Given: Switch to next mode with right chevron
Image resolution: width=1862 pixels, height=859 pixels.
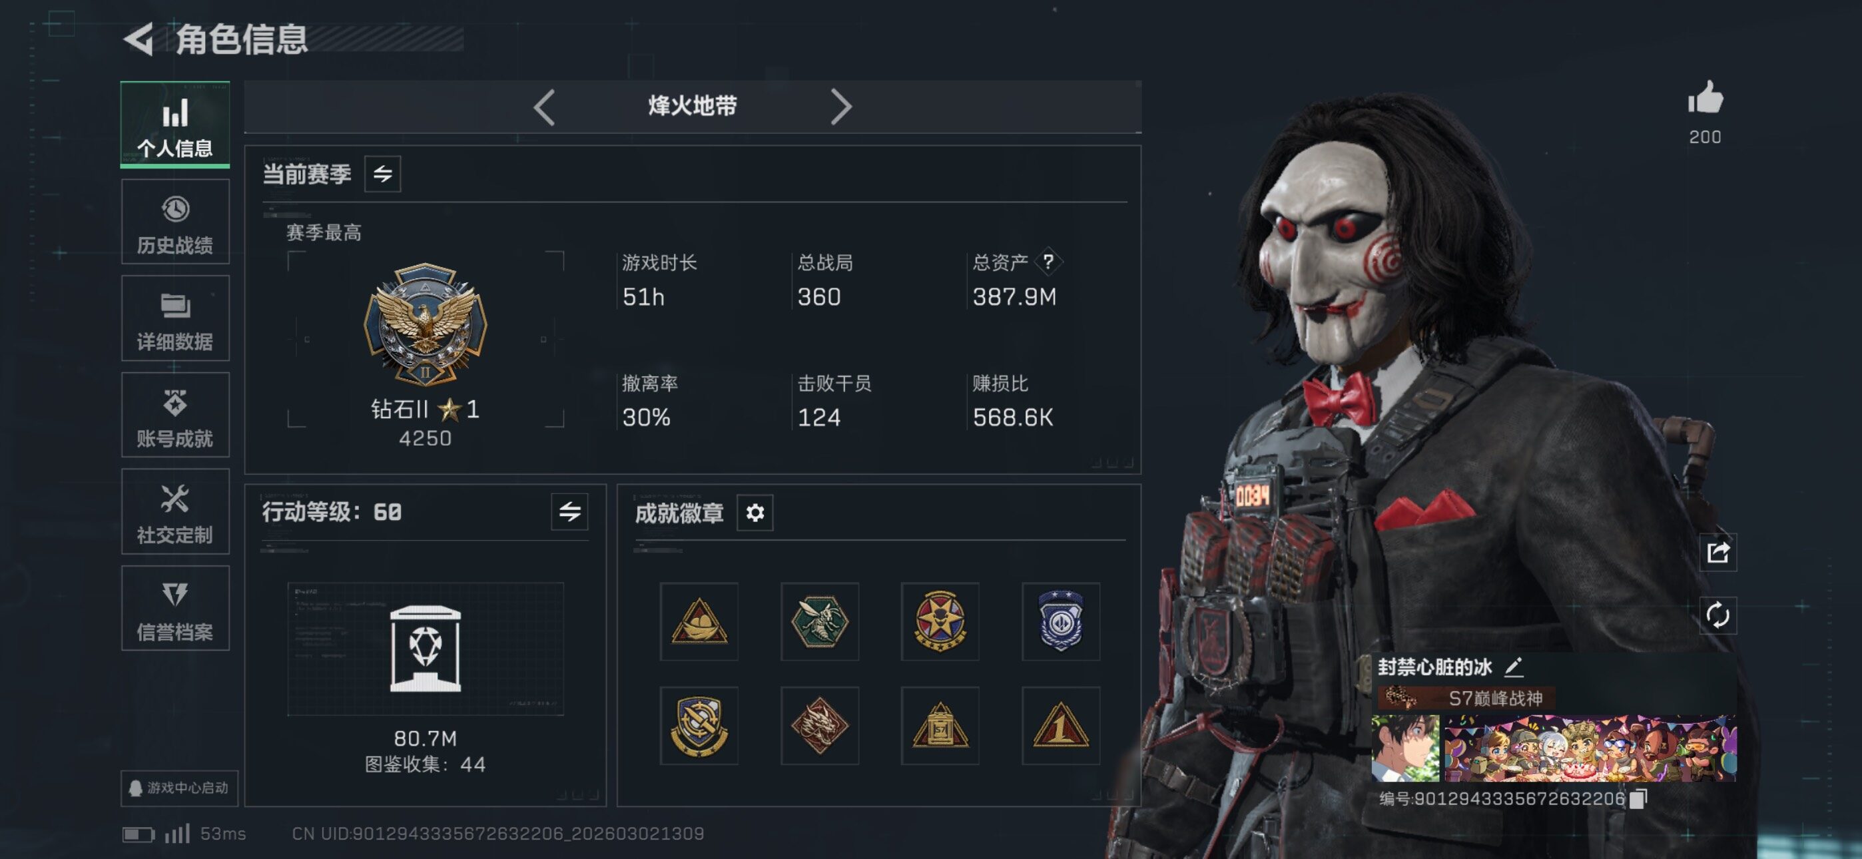Looking at the screenshot, I should 840,107.
